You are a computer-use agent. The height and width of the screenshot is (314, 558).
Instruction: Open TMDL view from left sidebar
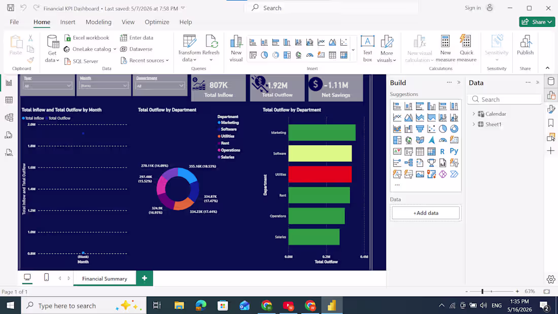(x=9, y=152)
